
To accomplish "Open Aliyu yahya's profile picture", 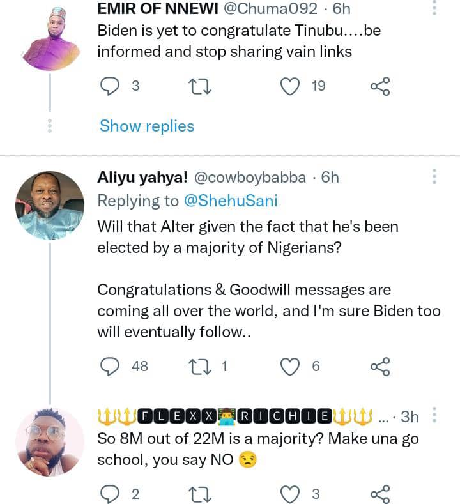I will (49, 205).
